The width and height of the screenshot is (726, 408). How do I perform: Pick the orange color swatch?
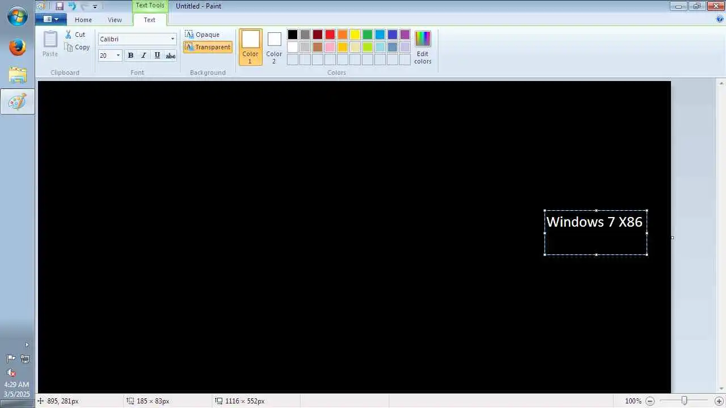click(x=343, y=35)
